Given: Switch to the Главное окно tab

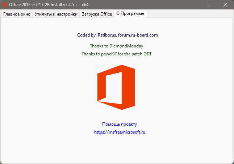Looking at the screenshot, I should 17,14.
